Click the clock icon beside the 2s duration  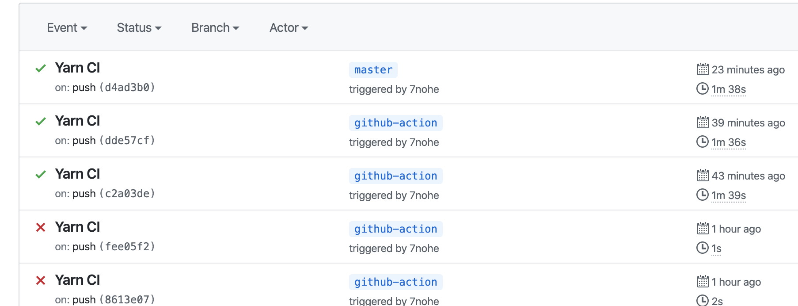[x=702, y=301]
